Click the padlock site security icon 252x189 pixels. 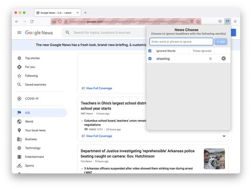[66, 22]
